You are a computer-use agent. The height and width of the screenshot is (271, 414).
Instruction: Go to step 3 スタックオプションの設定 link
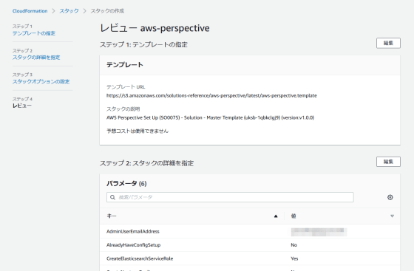pyautogui.click(x=41, y=81)
